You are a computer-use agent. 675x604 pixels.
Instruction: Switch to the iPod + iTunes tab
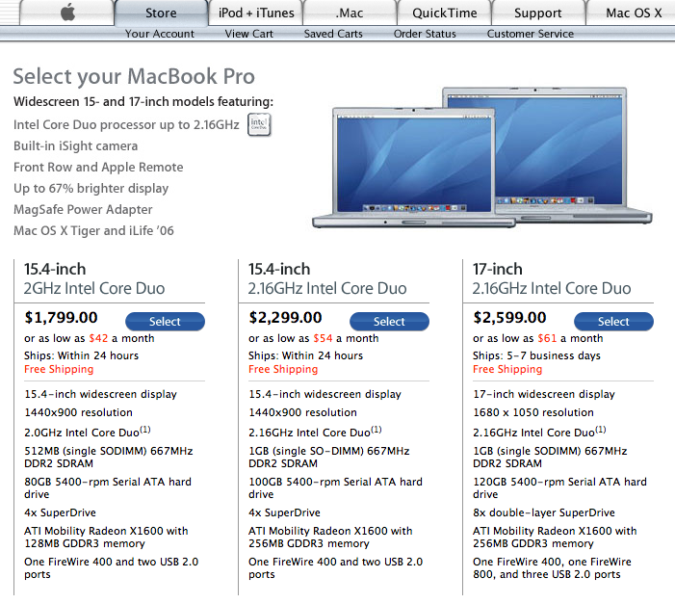click(256, 13)
